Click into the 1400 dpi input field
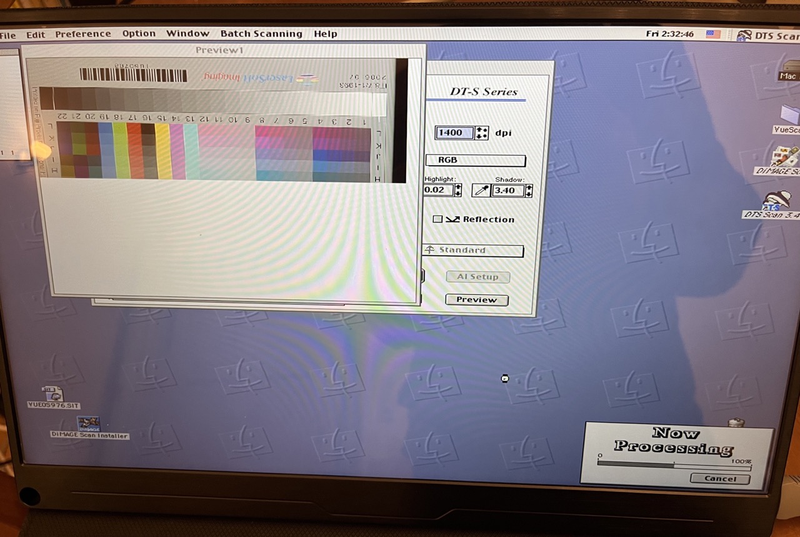The image size is (800, 537). coord(454,133)
